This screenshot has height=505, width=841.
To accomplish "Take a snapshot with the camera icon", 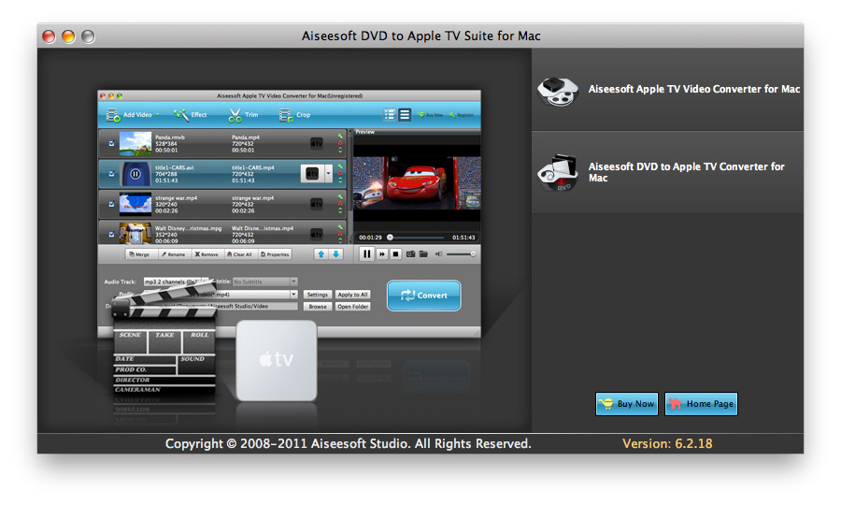I will pos(410,253).
